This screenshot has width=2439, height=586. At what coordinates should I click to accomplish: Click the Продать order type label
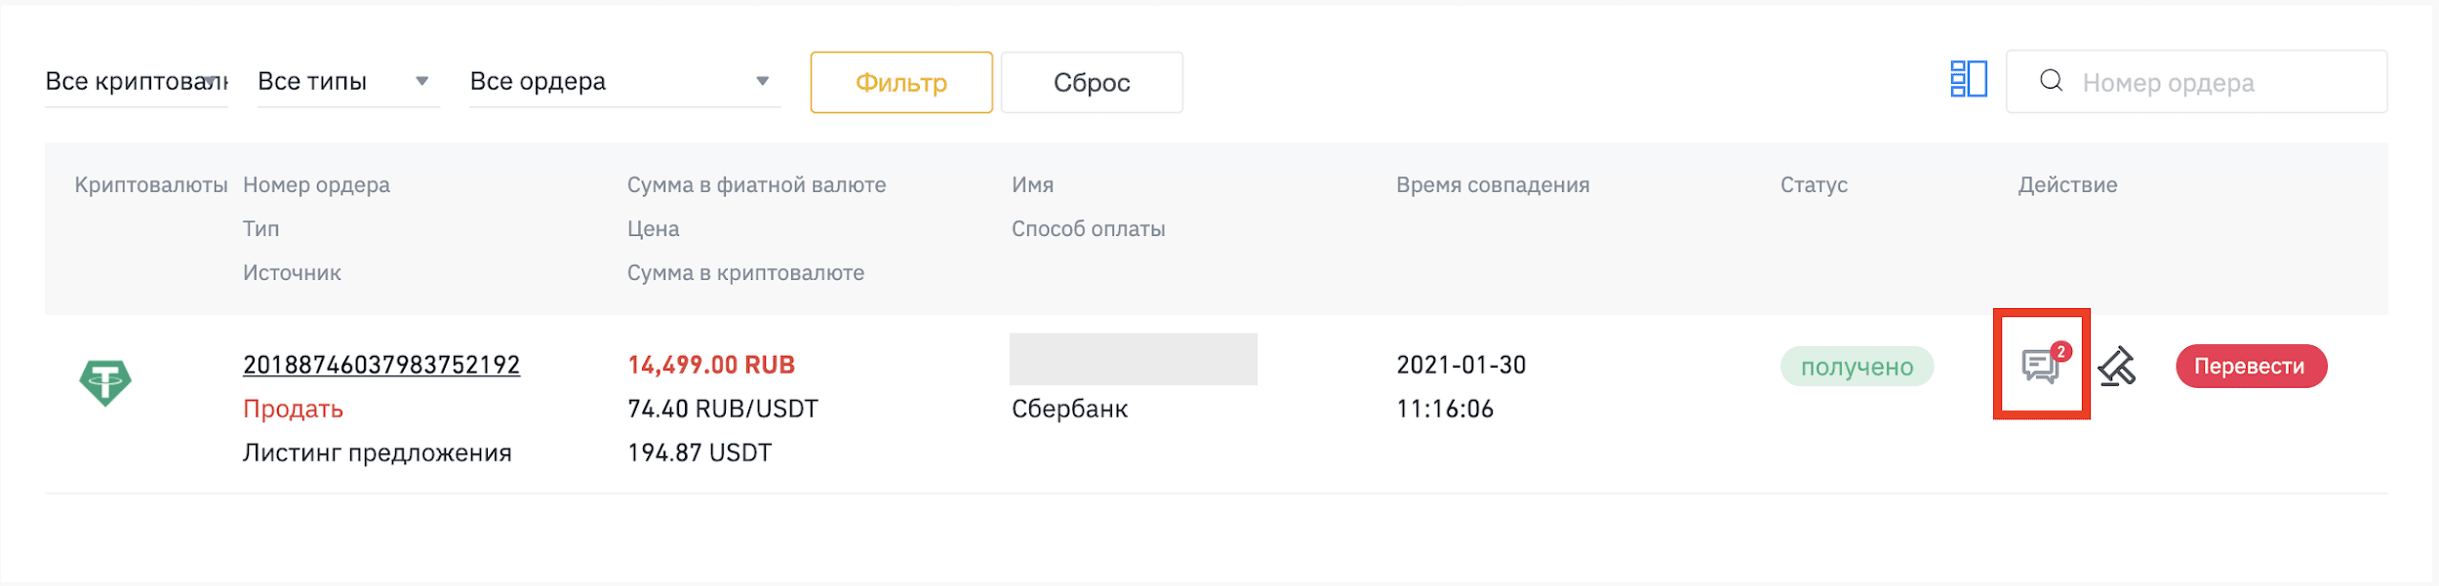click(x=293, y=410)
